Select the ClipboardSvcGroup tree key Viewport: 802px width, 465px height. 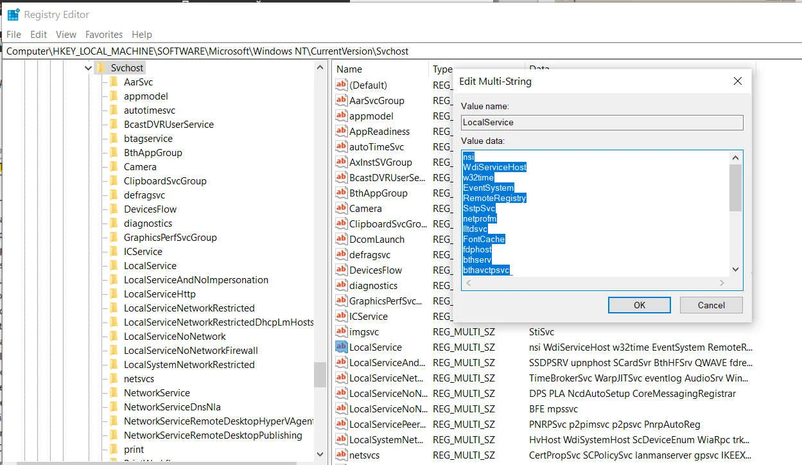(165, 180)
